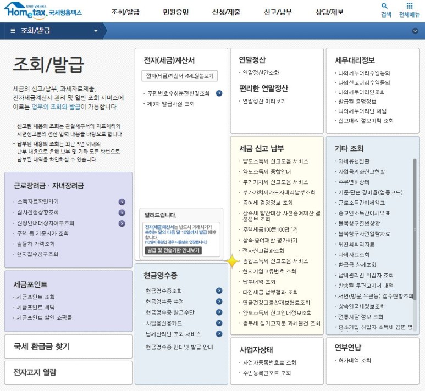
Task: Open 나의세무대리인조회
Action: 361,92
